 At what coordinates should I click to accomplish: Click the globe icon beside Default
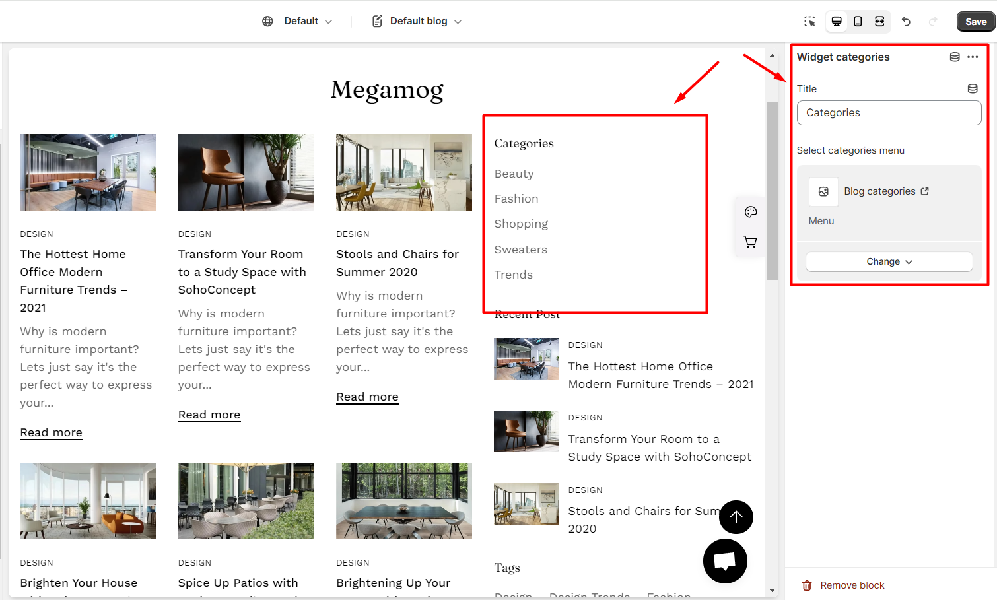point(267,21)
